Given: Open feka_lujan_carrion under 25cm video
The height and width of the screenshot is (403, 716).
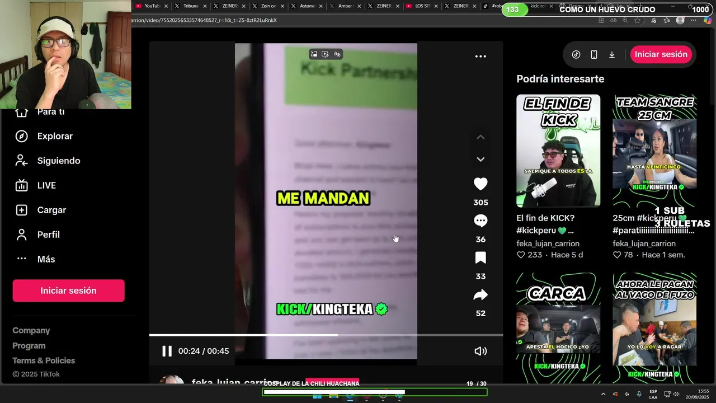Looking at the screenshot, I should [644, 243].
